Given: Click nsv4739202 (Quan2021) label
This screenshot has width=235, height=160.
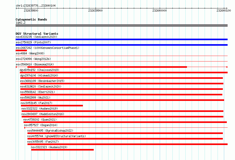Looking at the screenshot, I should pos(40,120).
